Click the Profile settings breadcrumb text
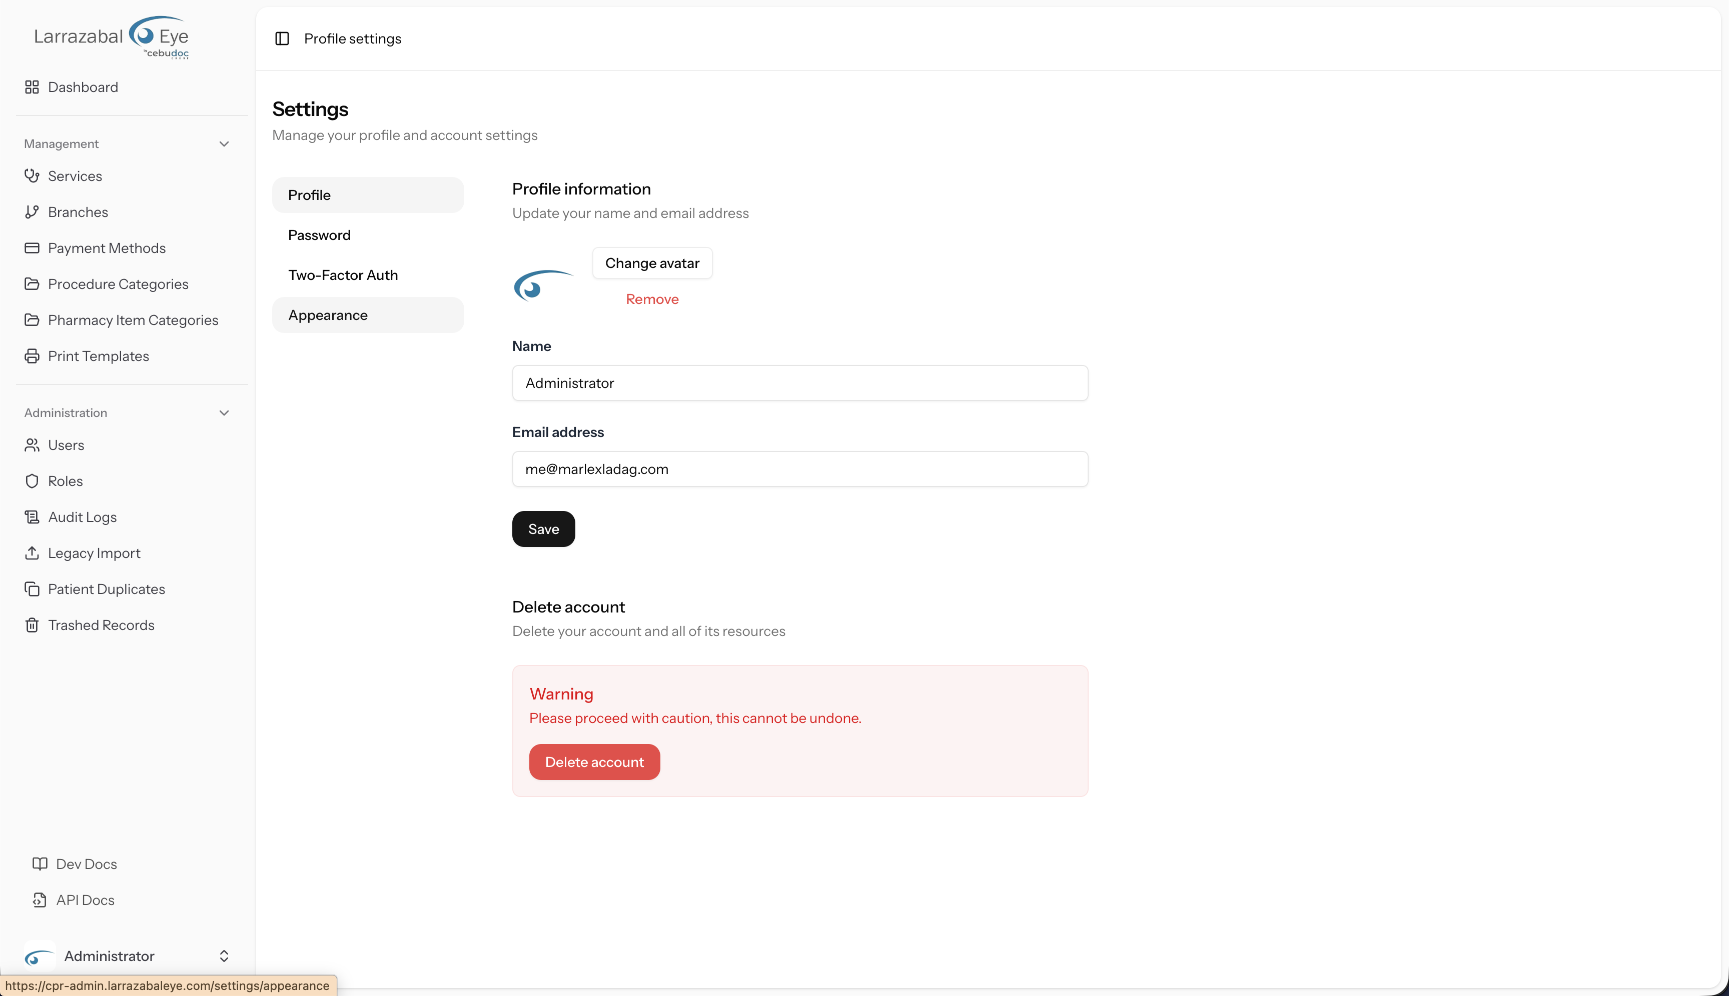This screenshot has width=1729, height=996. pyautogui.click(x=353, y=38)
